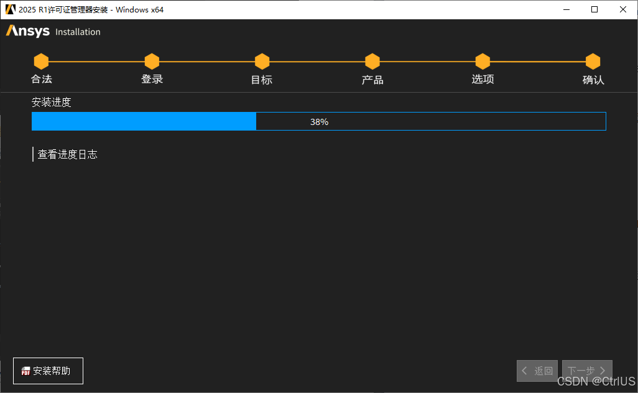Click the 合法 step hexagon

(x=41, y=62)
